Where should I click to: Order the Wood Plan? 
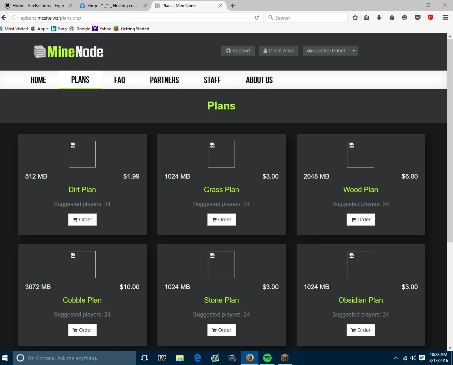361,220
